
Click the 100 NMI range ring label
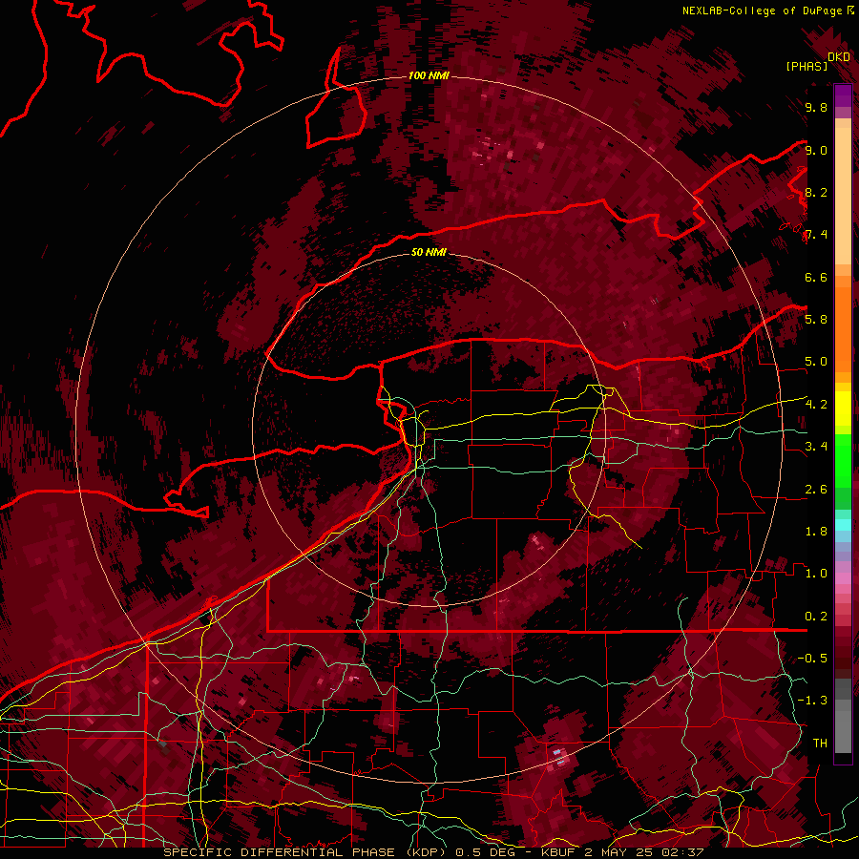tap(429, 75)
